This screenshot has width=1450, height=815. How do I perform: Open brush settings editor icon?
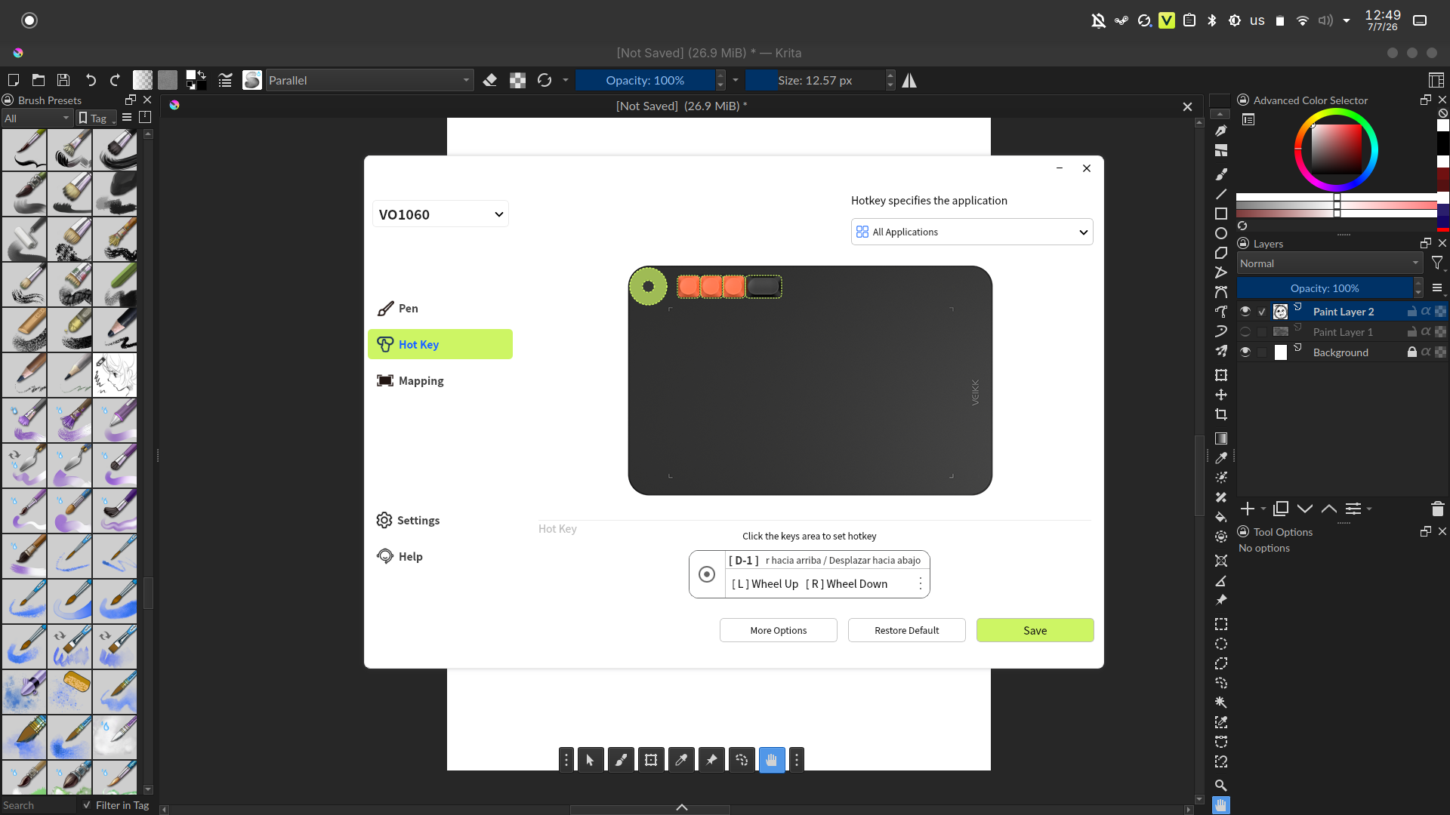point(225,80)
